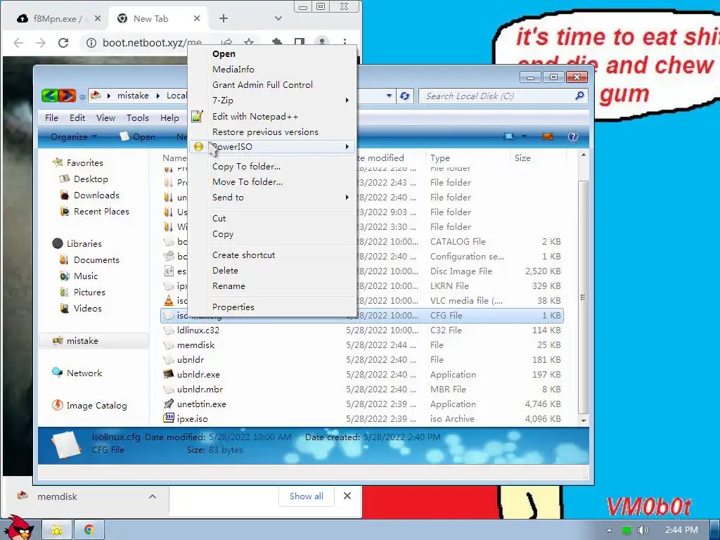
Task: Open the address bar history dropdown arrow
Action: coord(389,96)
